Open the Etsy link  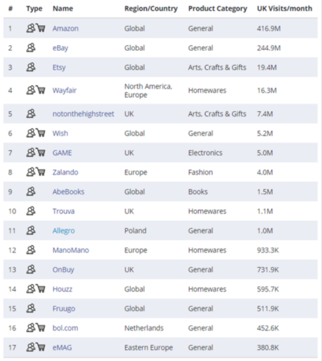click(59, 68)
